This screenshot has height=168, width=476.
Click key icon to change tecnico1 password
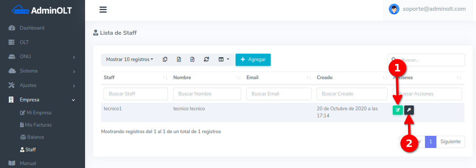coord(409,110)
